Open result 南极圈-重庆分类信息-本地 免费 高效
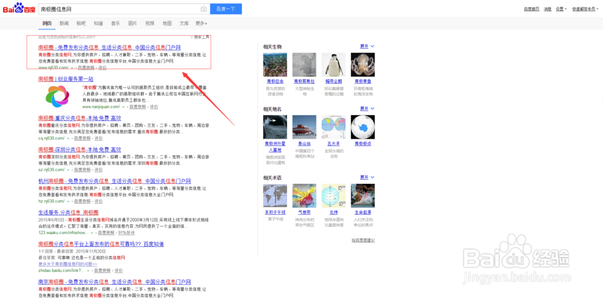Screen dimensions: 603x298 (x=80, y=118)
